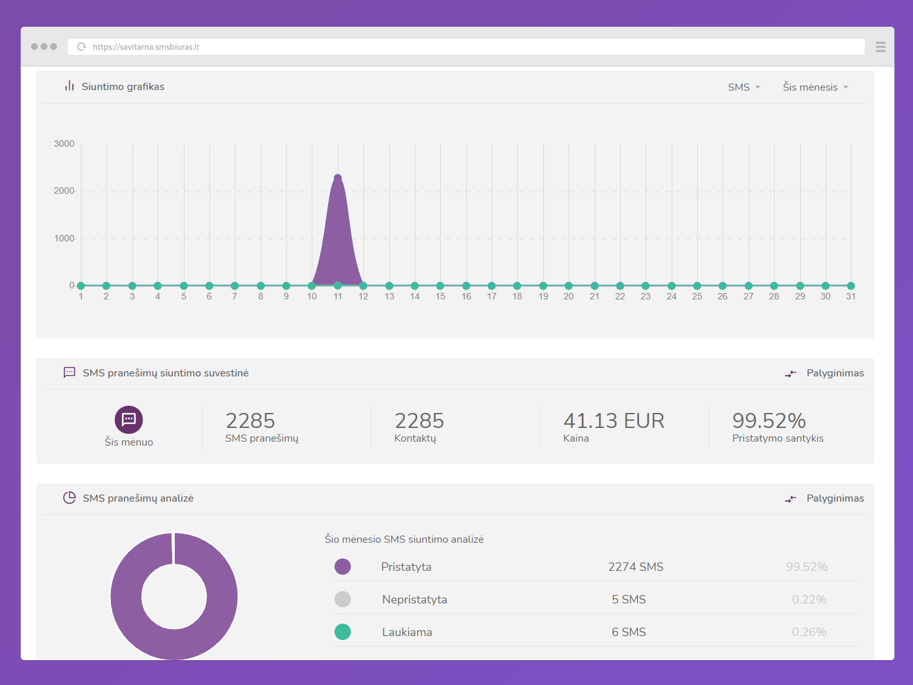
Task: Click the chart point for day 31
Action: 851,286
